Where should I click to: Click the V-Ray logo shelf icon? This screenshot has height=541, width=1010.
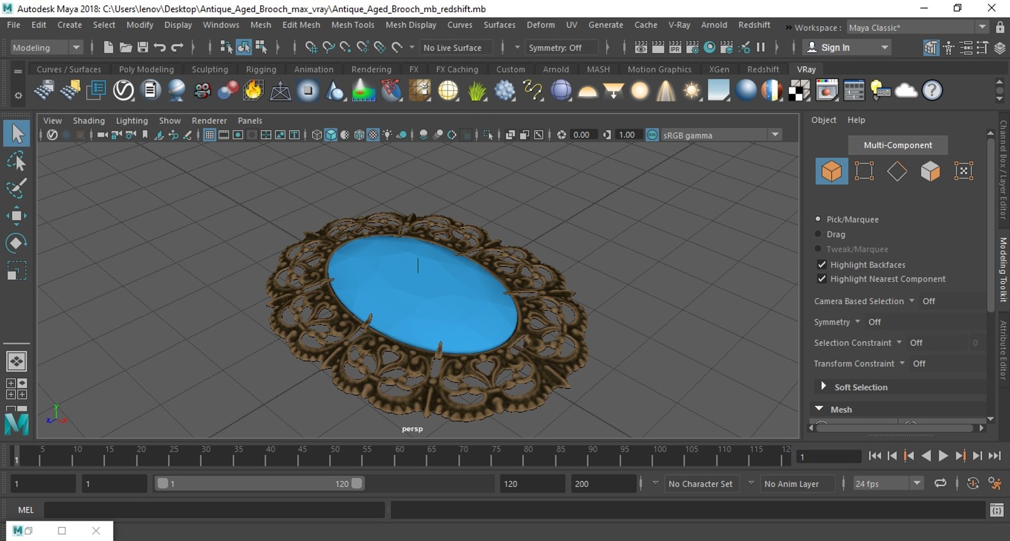click(124, 91)
